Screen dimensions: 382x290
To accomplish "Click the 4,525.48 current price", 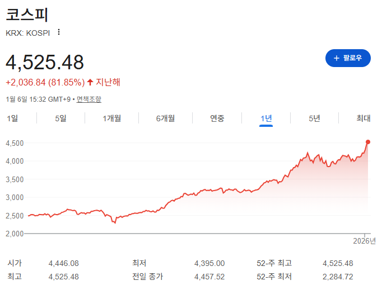I will click(x=45, y=62).
